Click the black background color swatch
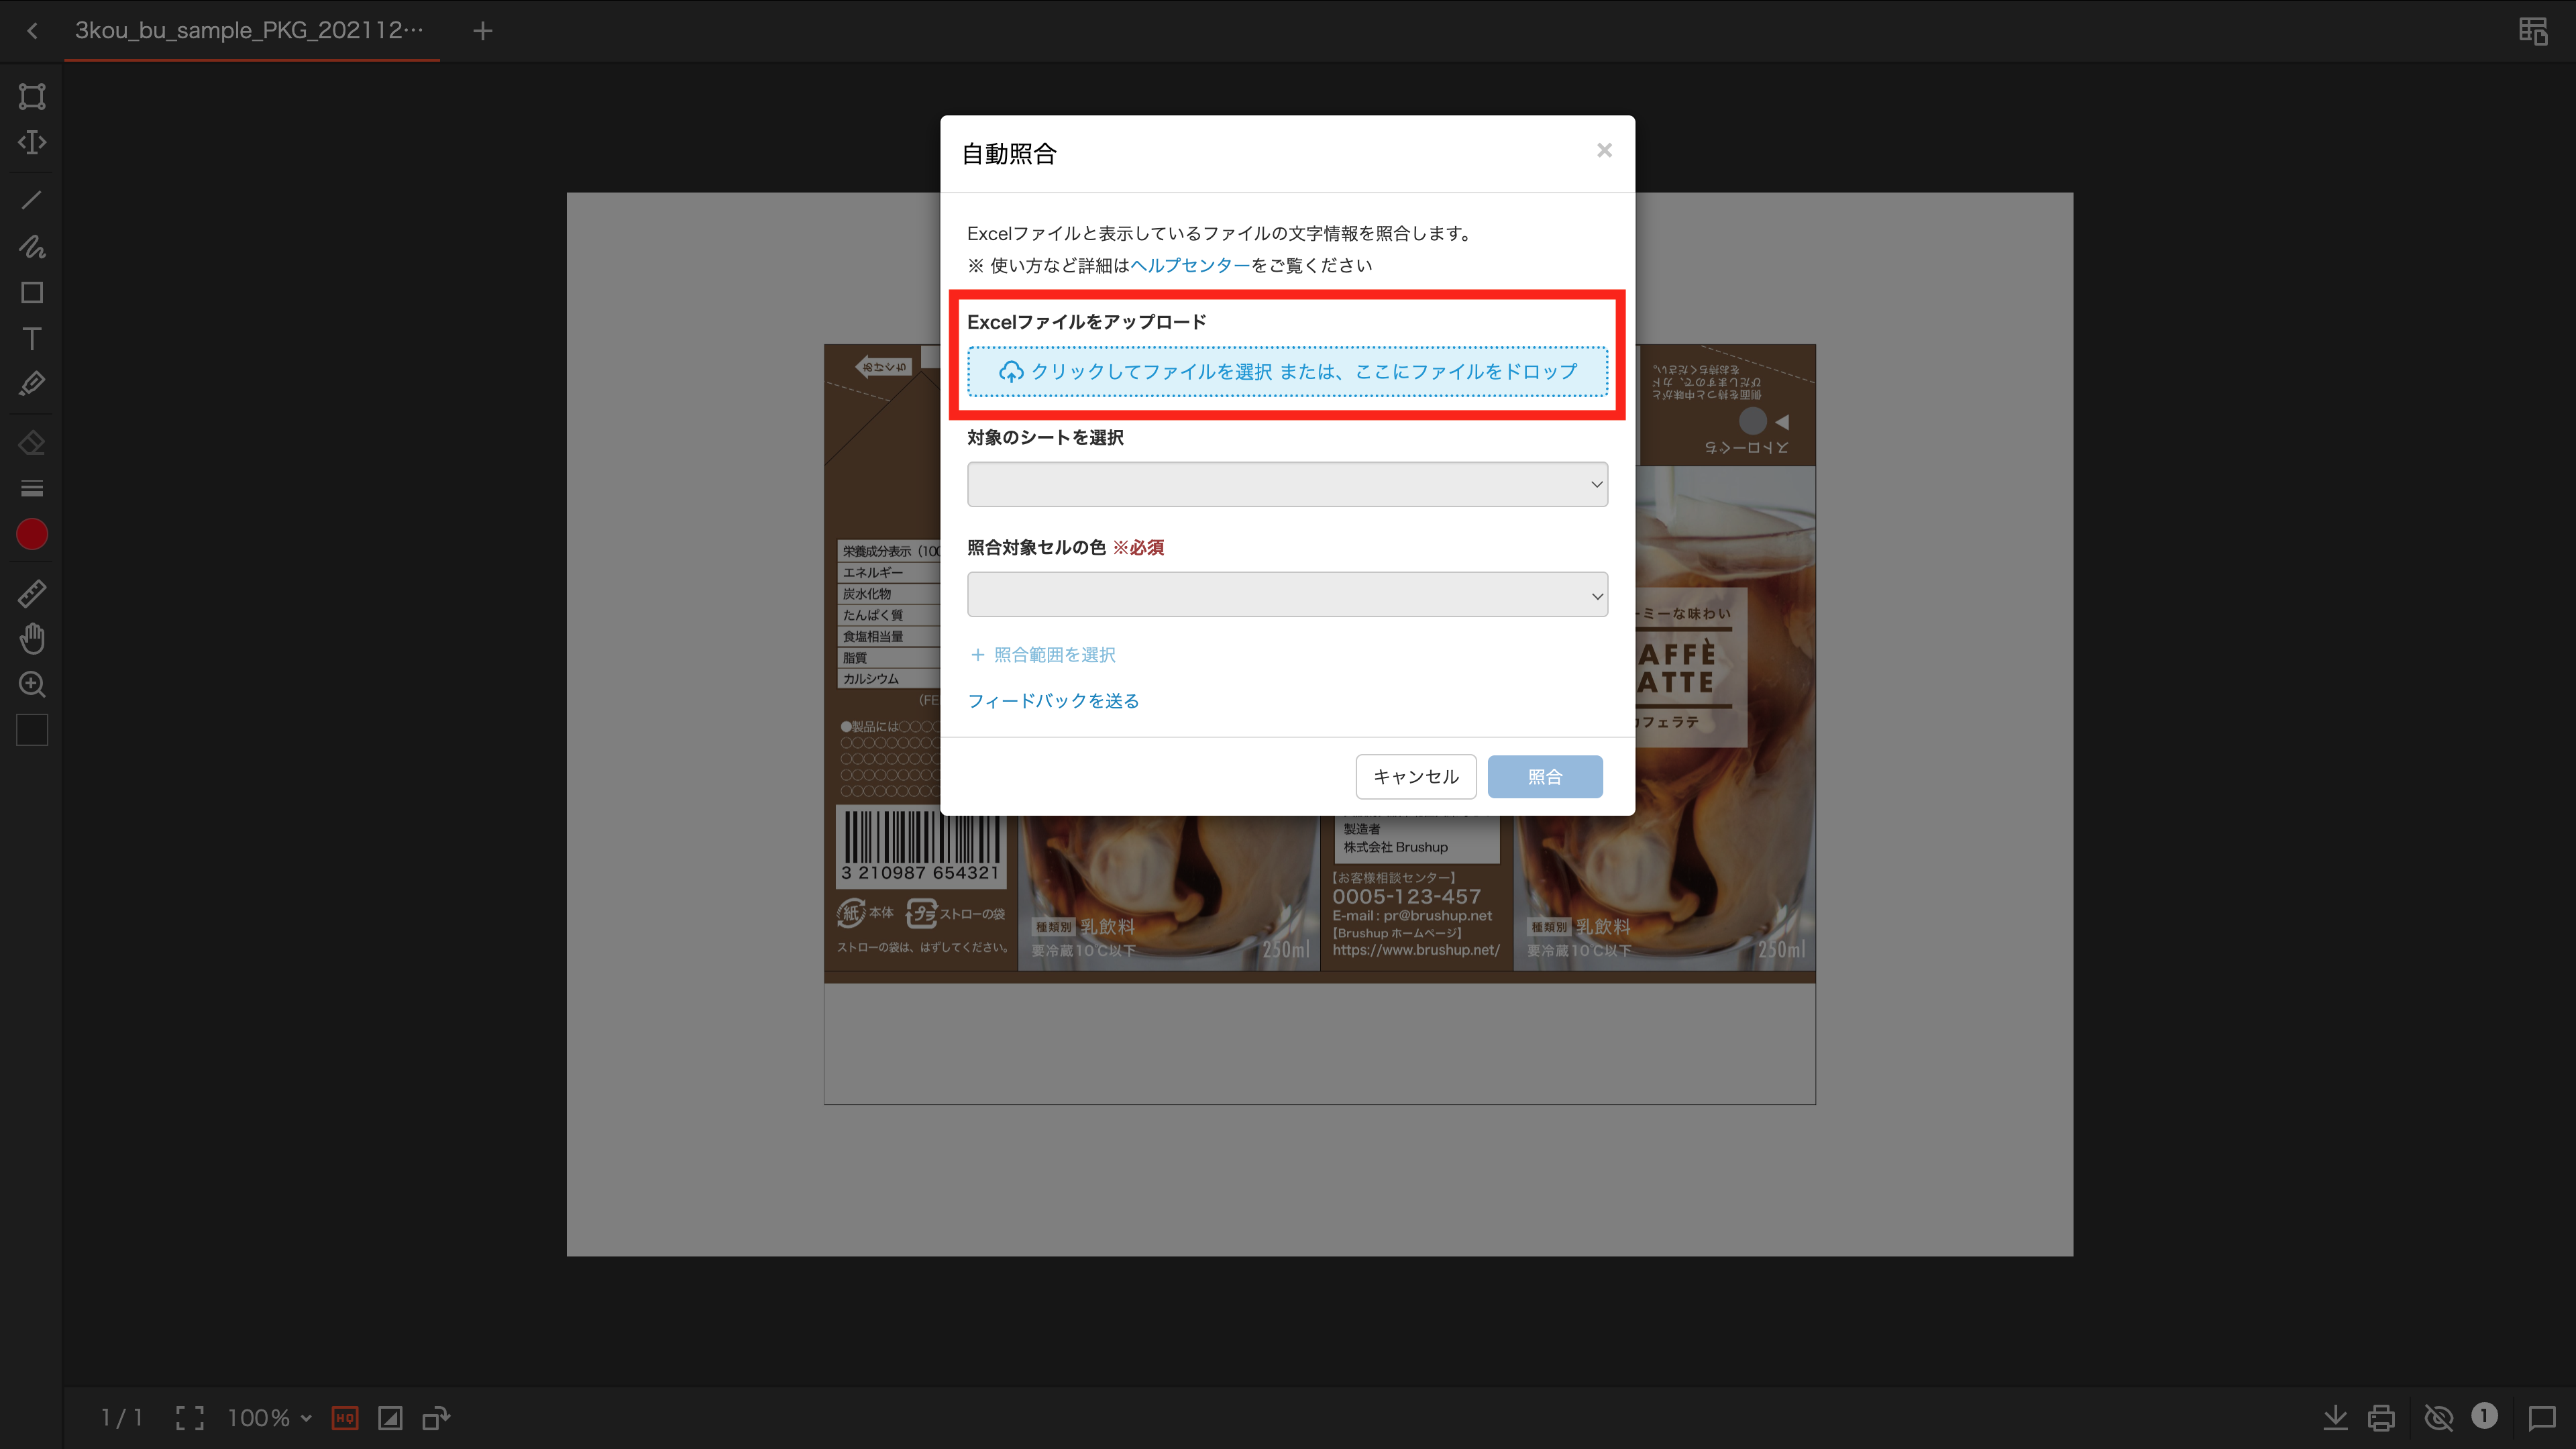Image resolution: width=2576 pixels, height=1449 pixels. tap(32, 731)
